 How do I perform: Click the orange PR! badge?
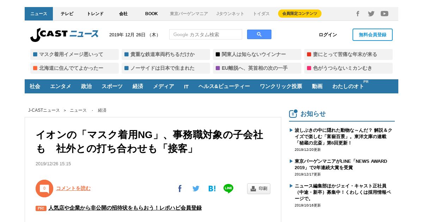pyautogui.click(x=41, y=208)
